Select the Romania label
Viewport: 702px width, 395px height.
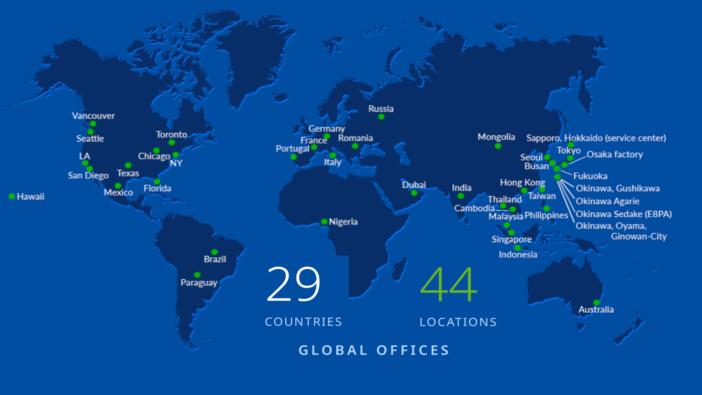click(x=355, y=138)
